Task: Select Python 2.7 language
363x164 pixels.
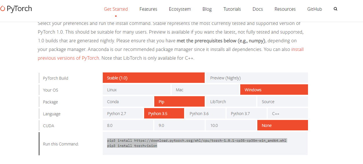Action: (x=123, y=113)
